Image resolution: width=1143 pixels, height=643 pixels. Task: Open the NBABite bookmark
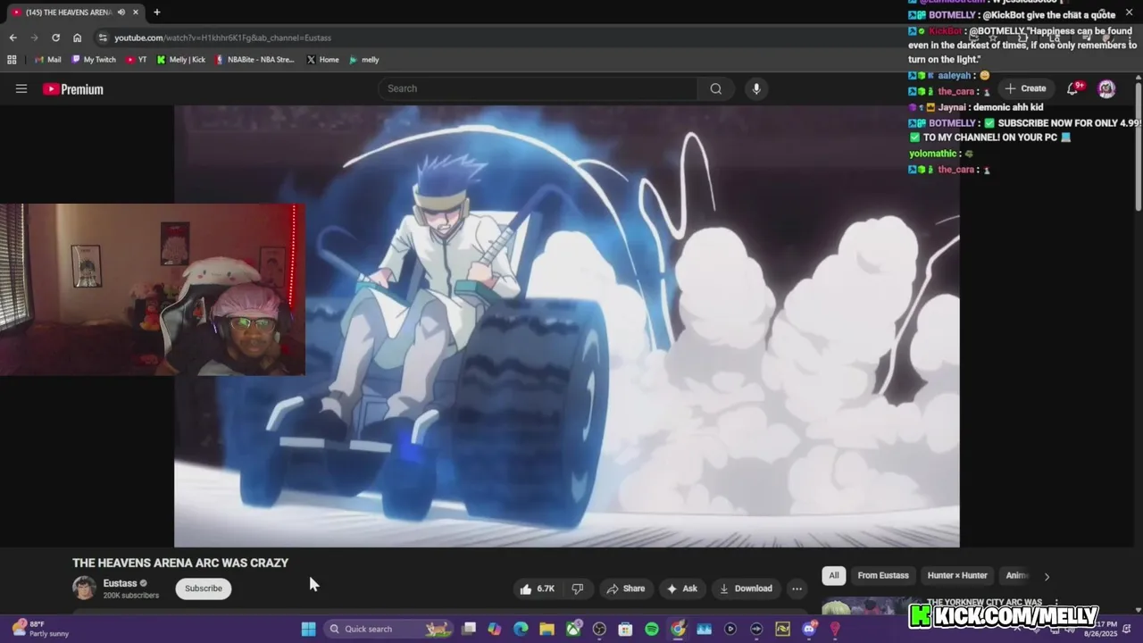(x=255, y=60)
